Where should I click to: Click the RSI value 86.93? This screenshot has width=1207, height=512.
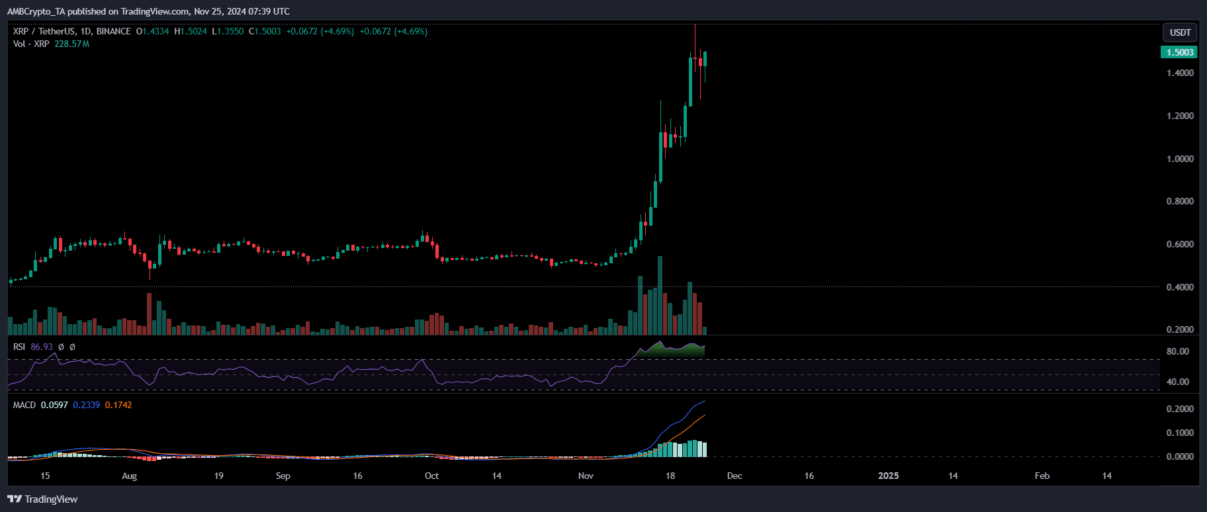coord(42,347)
